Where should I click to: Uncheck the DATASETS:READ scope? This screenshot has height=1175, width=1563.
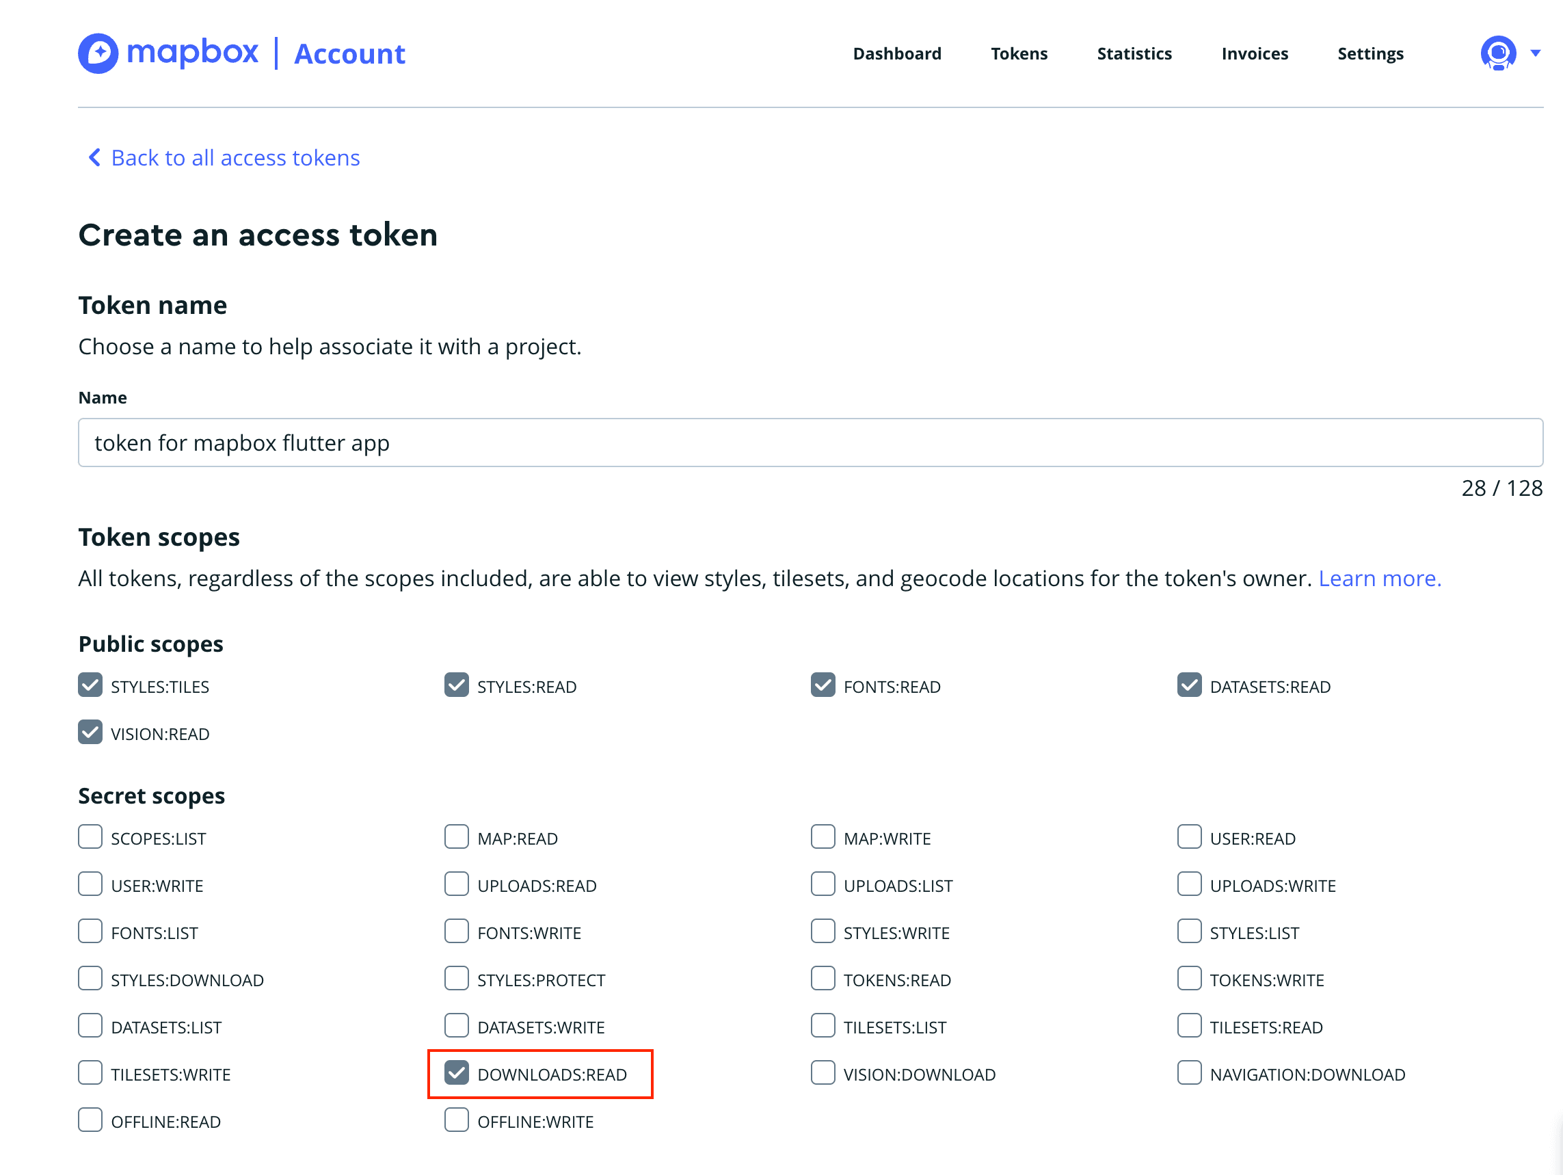(1189, 685)
